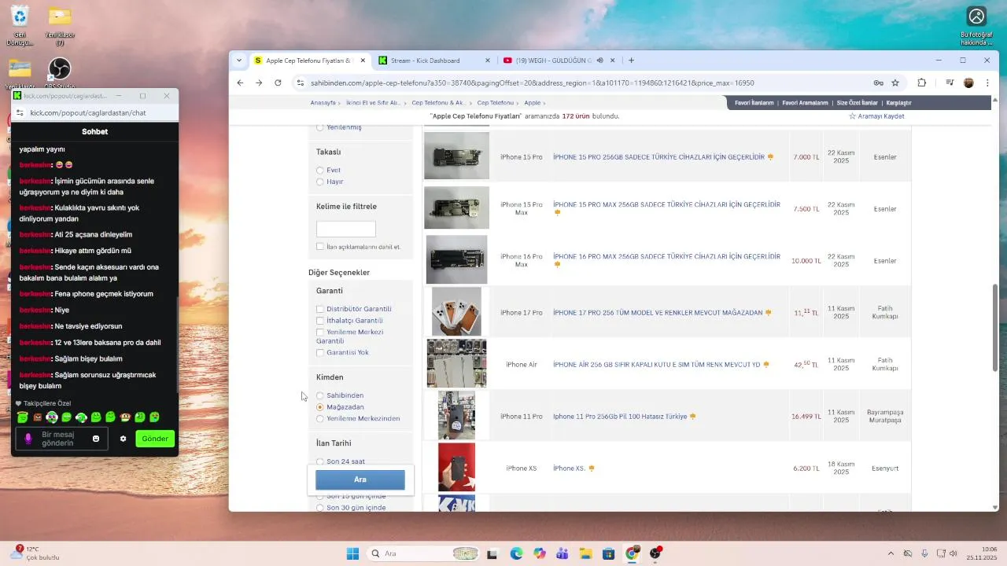The image size is (1007, 566).
Task: Click the microphone icon in chat box
Action: (28, 439)
